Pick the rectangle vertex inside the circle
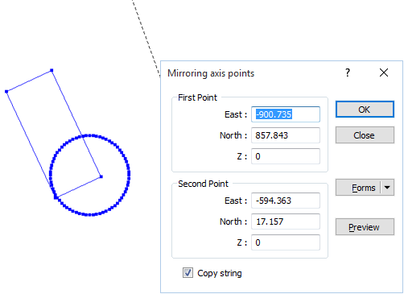 (x=101, y=176)
